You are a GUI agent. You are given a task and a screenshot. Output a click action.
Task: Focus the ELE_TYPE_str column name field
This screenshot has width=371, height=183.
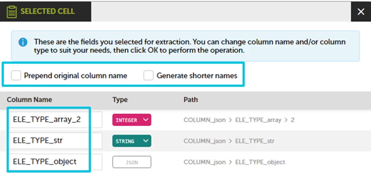click(x=55, y=141)
